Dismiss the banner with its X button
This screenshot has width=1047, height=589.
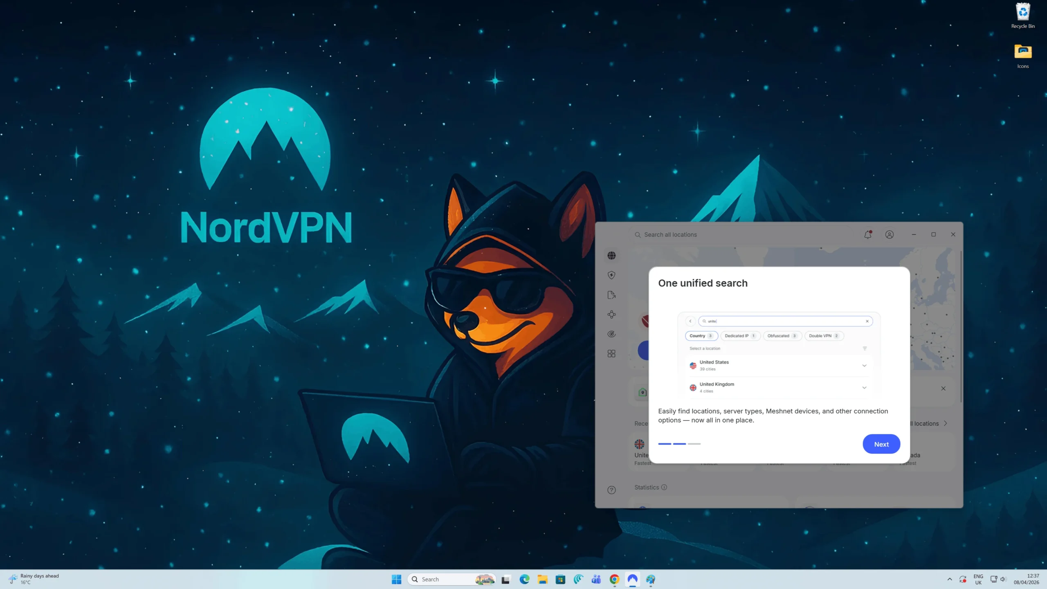pyautogui.click(x=943, y=389)
